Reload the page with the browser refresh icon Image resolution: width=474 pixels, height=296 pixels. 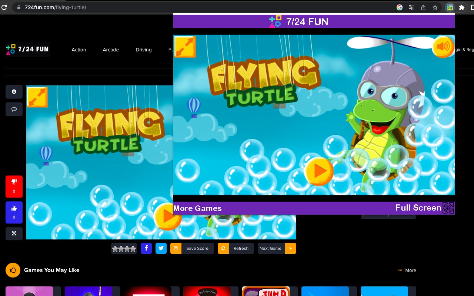click(x=4, y=7)
